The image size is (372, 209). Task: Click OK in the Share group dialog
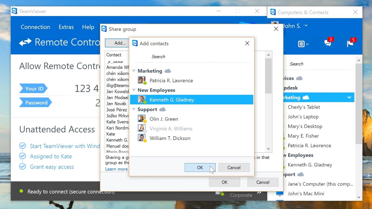[224, 182]
